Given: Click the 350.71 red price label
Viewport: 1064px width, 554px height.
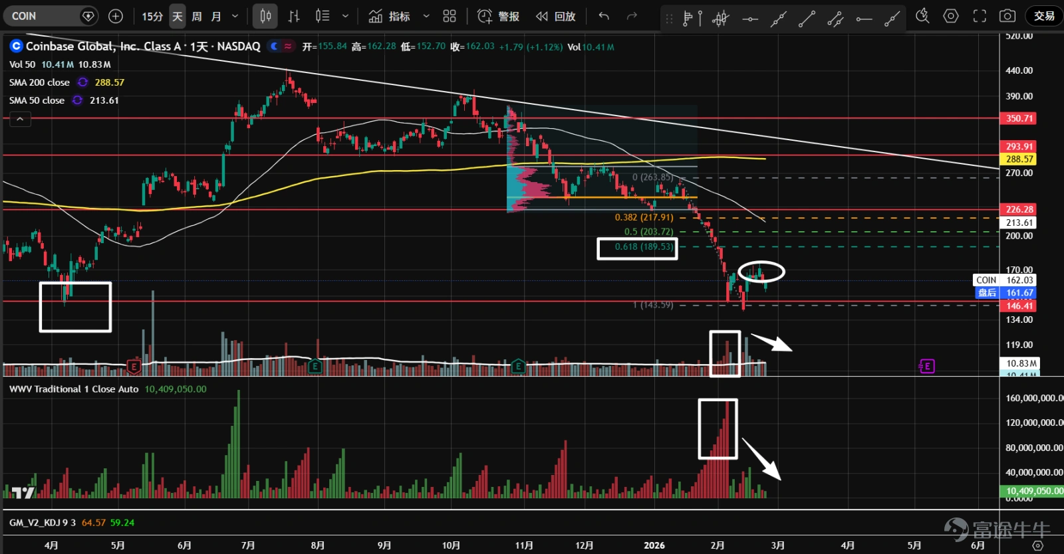Looking at the screenshot, I should coord(1019,118).
